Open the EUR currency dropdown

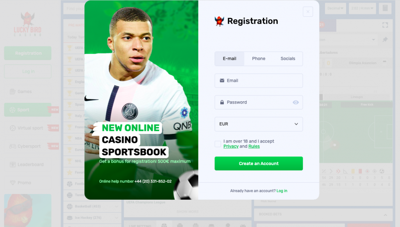(x=259, y=124)
